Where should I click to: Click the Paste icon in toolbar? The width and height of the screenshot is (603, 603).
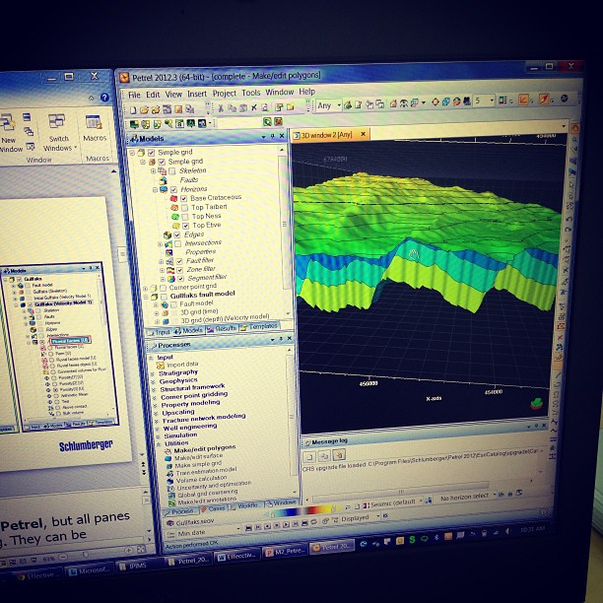click(243, 107)
